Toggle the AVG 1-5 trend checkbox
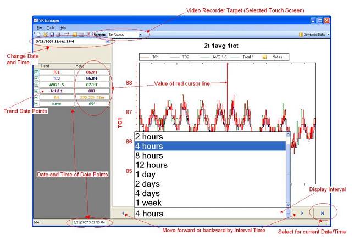Viewport: 360px width, 241px height. click(x=36, y=85)
